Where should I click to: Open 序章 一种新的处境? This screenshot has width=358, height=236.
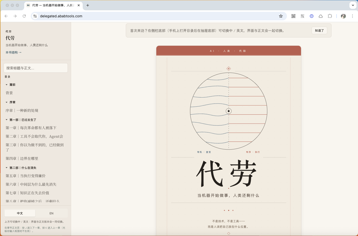(22, 111)
